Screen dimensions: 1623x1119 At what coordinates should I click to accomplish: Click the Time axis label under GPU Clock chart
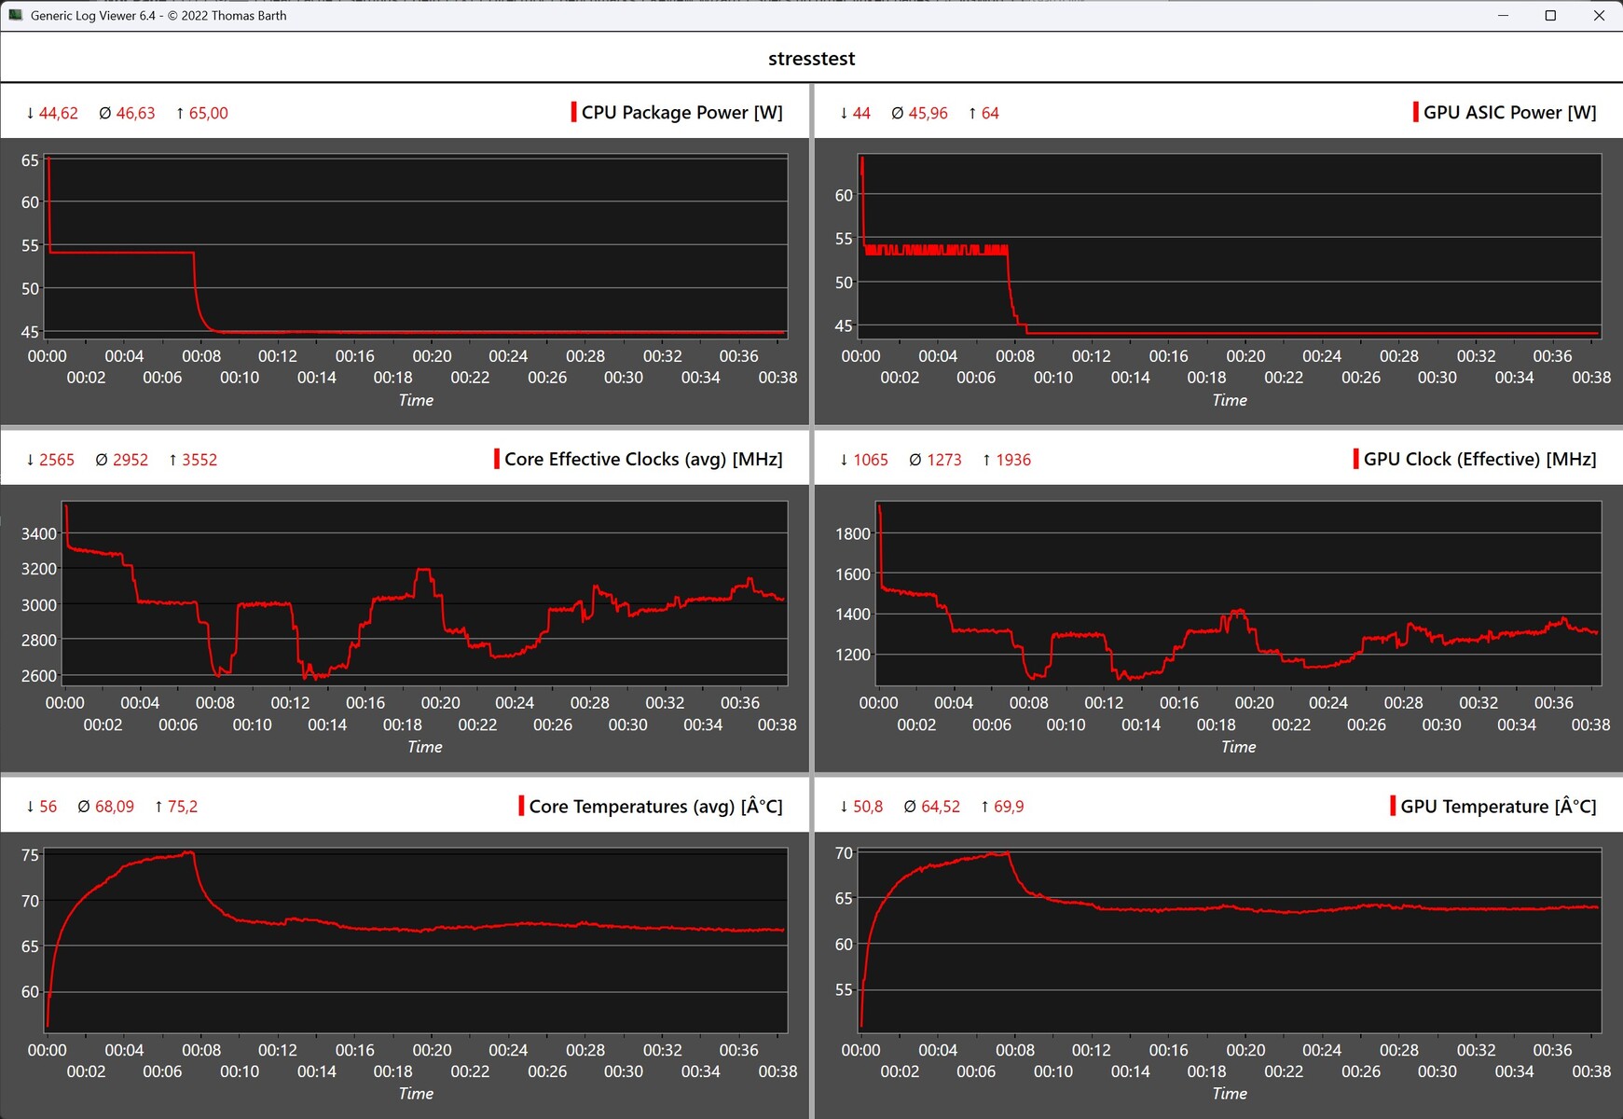point(1238,747)
